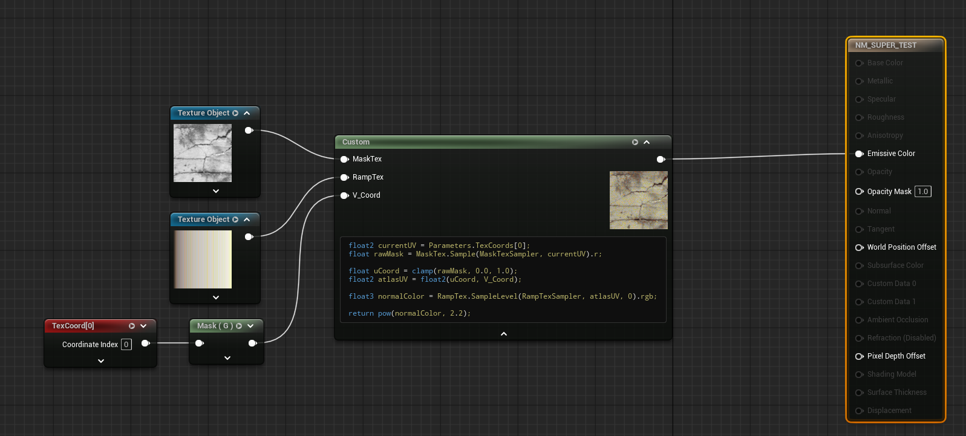Select the World Position Offset pin
Image resolution: width=966 pixels, height=436 pixels.
859,247
